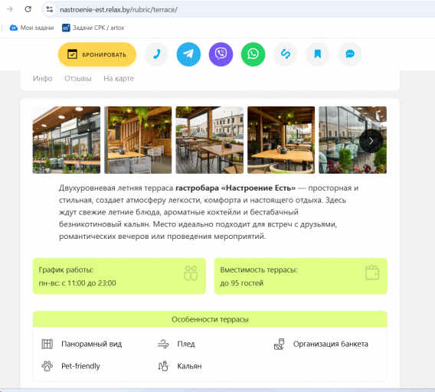Click the Организация банкета glass icon
The height and width of the screenshot is (392, 435).
[x=279, y=344]
